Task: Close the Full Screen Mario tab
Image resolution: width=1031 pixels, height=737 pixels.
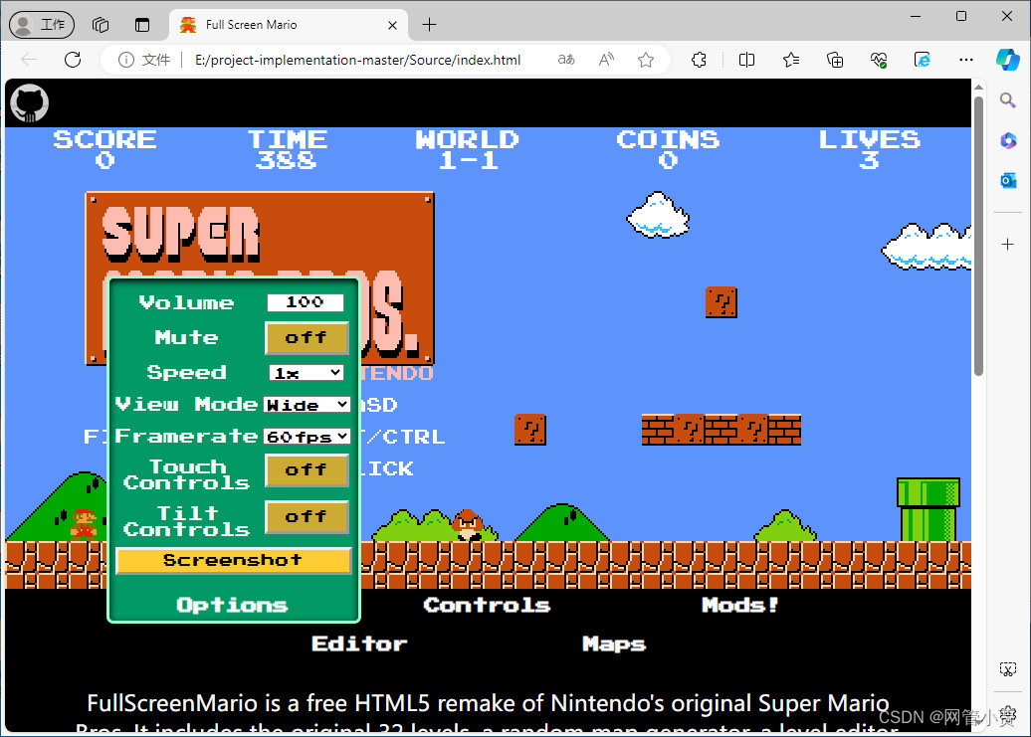Action: point(392,25)
